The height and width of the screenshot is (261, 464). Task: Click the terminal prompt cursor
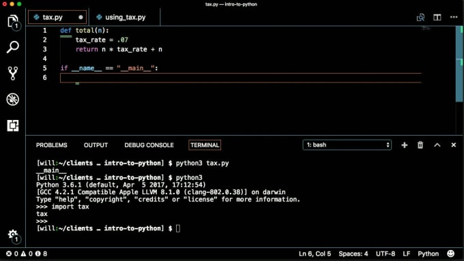pos(178,228)
